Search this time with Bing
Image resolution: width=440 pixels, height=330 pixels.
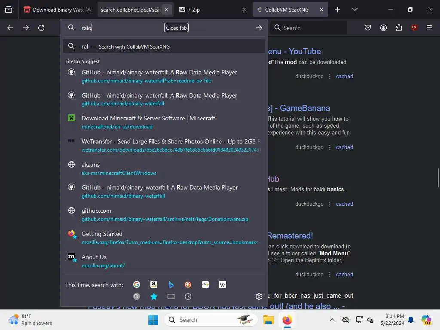click(x=171, y=284)
